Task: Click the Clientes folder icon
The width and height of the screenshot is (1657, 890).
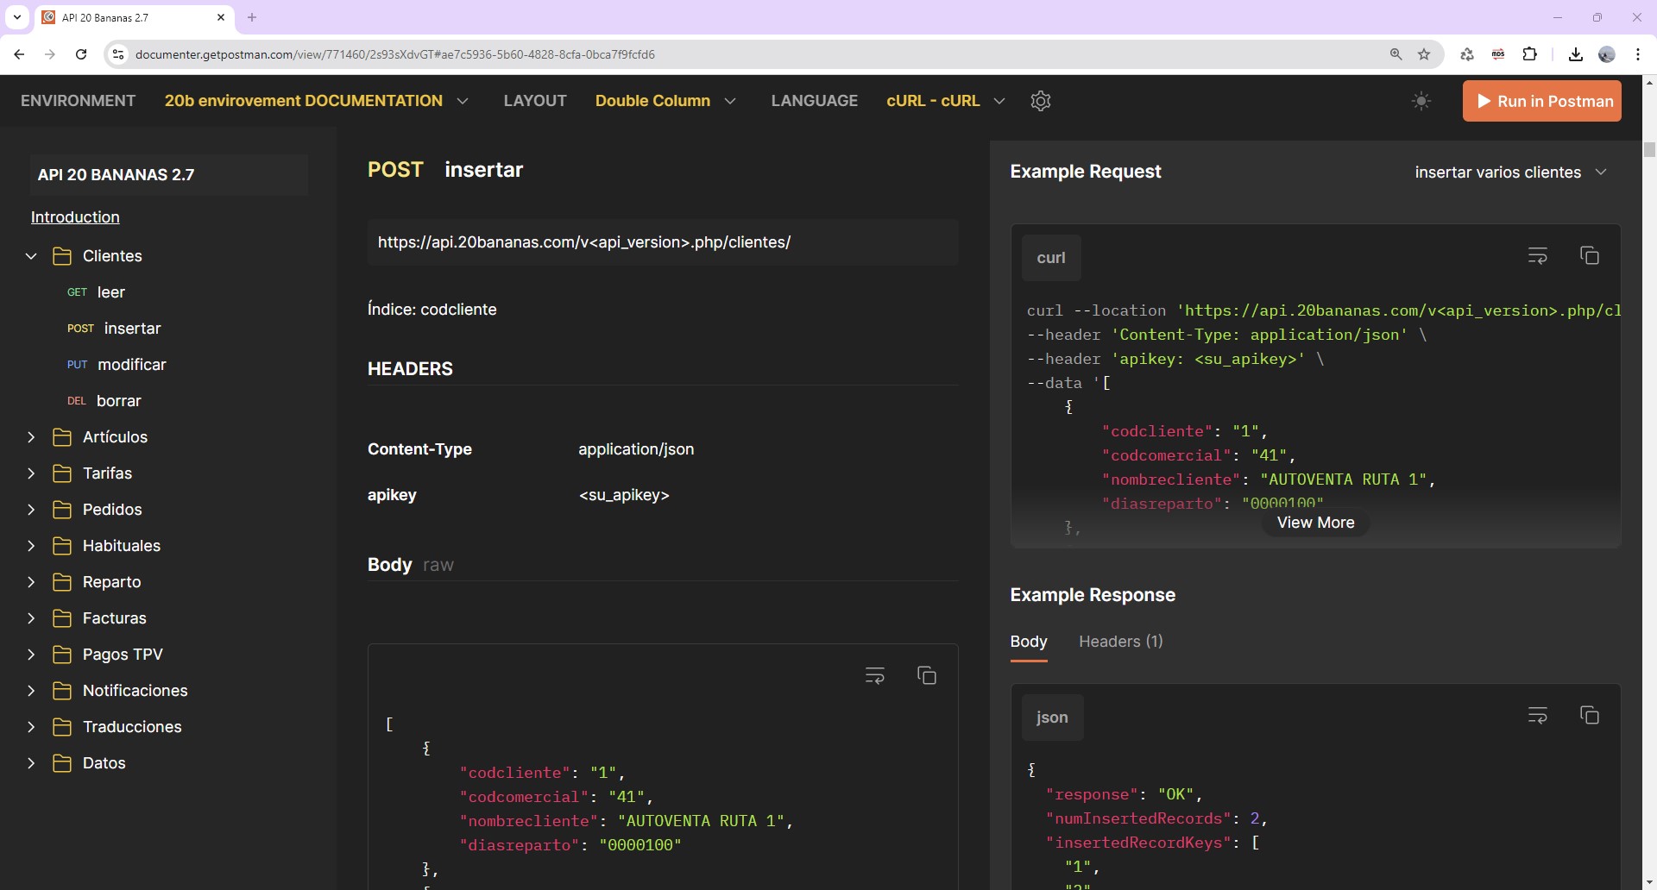Action: (62, 256)
